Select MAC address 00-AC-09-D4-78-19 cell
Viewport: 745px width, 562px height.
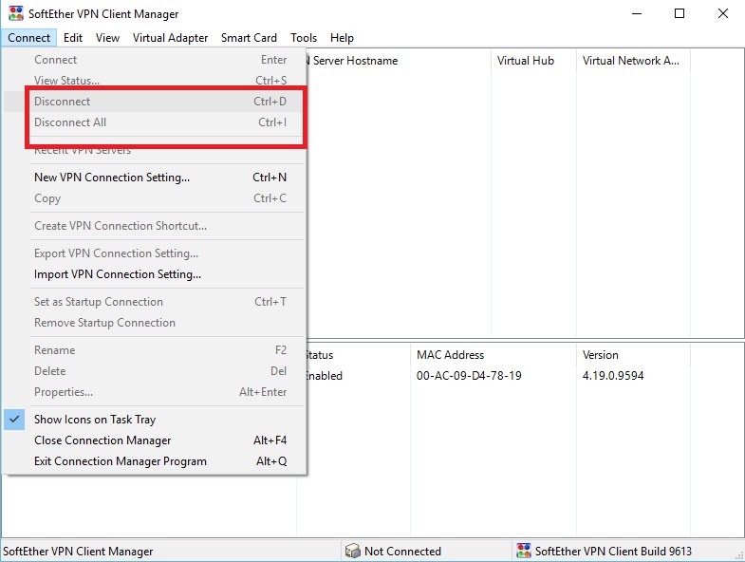(469, 376)
